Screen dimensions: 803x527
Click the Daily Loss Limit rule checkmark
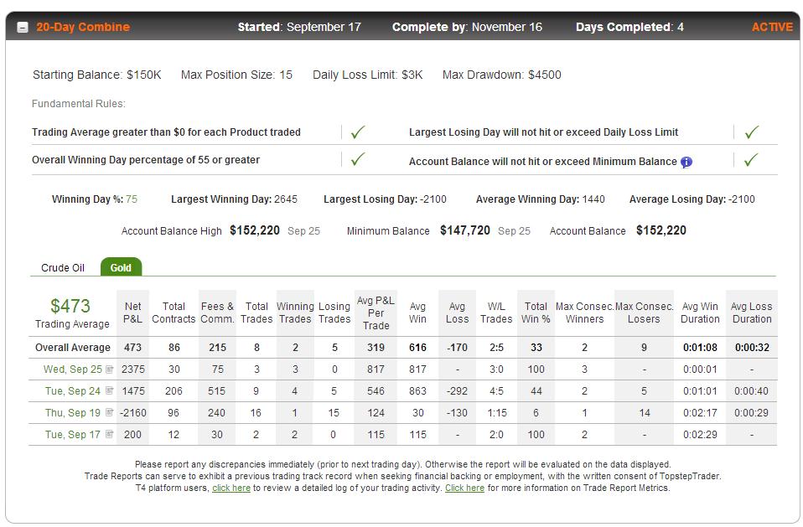point(751,132)
